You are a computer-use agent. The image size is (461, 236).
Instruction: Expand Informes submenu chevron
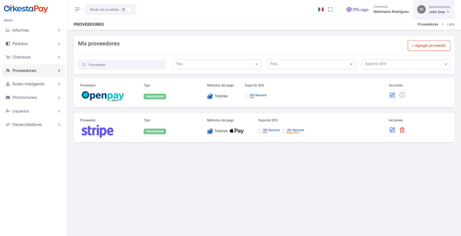59,30
